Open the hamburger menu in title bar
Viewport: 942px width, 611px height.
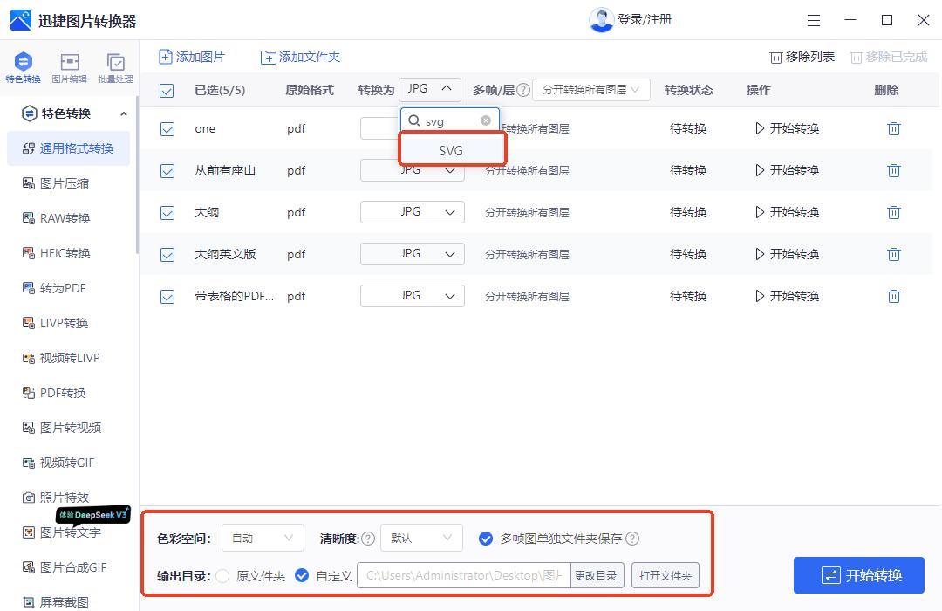[813, 20]
